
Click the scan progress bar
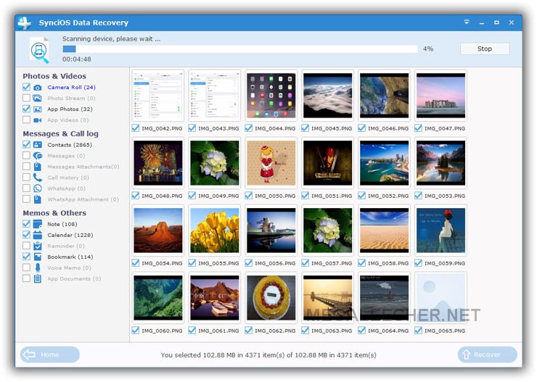(240, 49)
